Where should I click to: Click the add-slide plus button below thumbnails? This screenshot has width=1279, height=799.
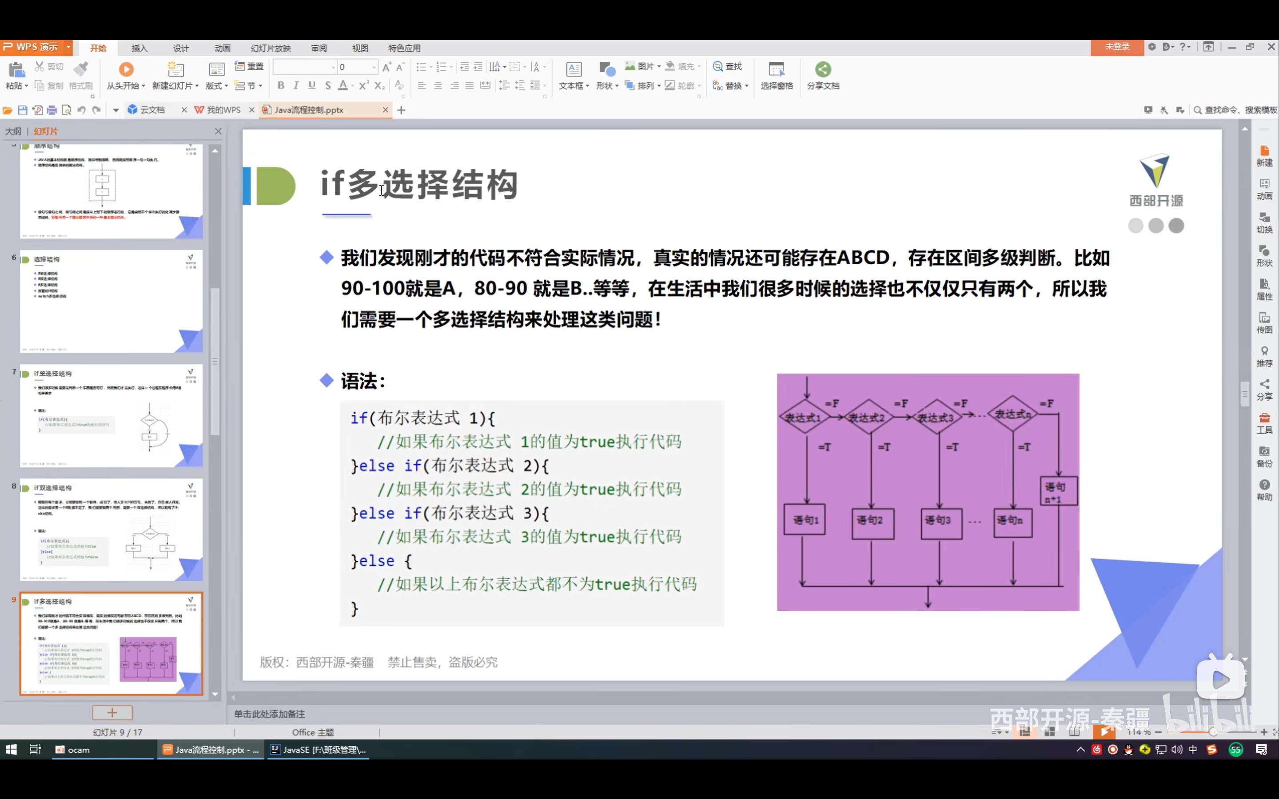[x=112, y=712]
